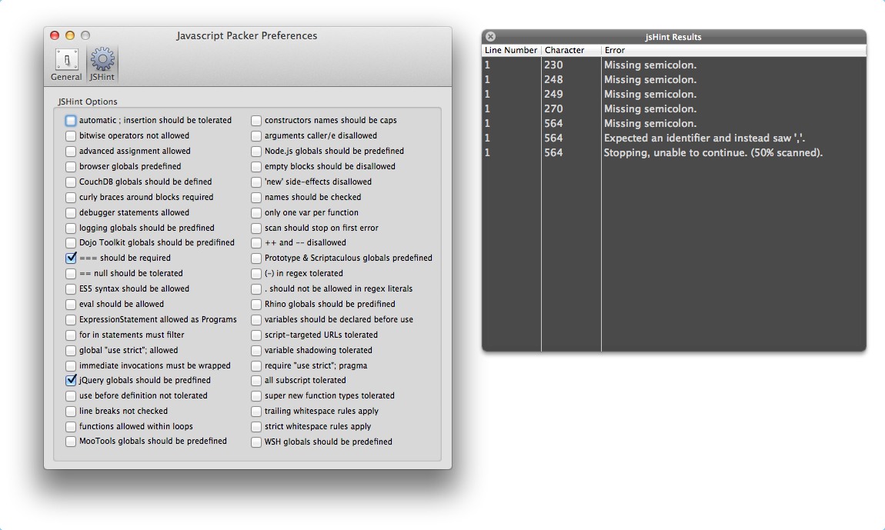Check eval should be allowed

tap(71, 304)
